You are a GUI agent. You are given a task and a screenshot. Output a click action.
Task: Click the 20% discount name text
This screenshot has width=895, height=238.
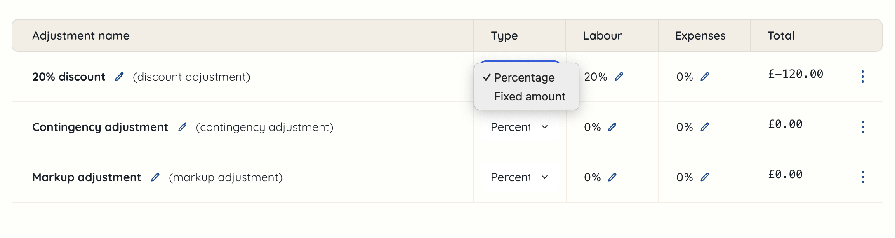(69, 77)
